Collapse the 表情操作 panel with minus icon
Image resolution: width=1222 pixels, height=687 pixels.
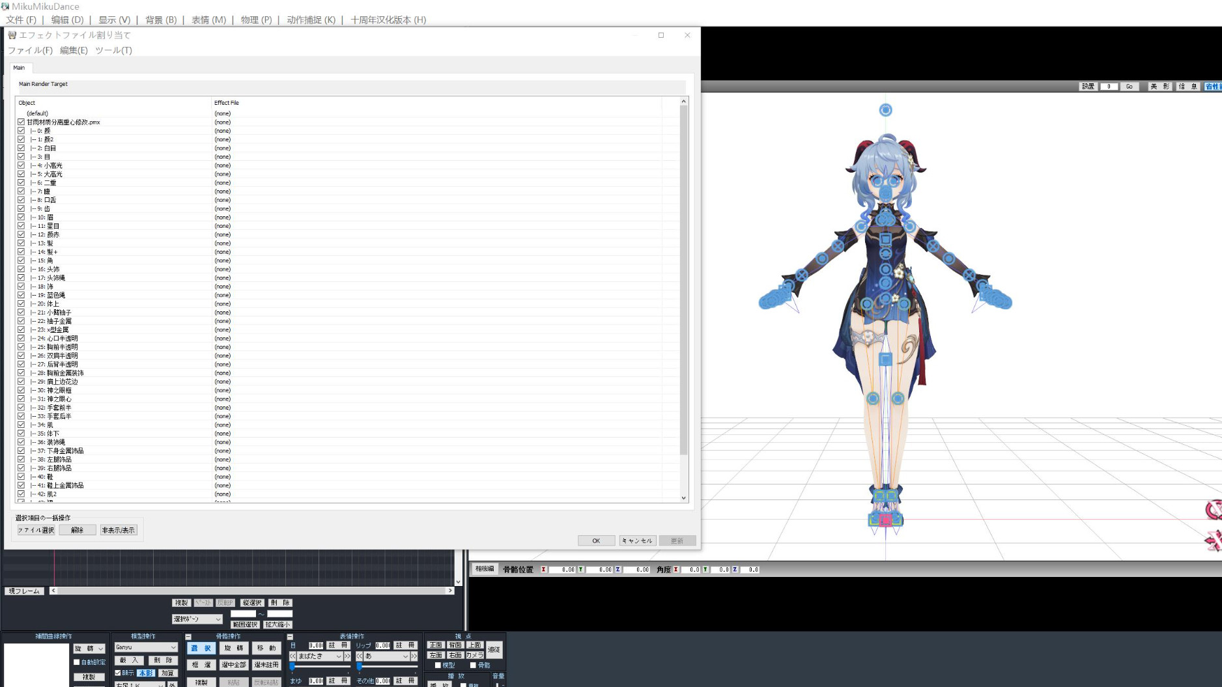290,637
